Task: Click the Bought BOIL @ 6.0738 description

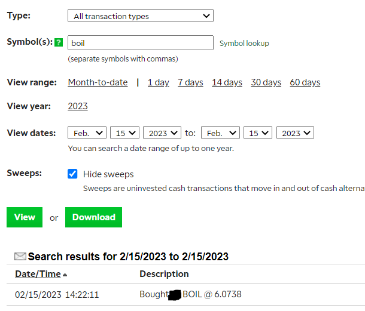Action: tap(190, 294)
